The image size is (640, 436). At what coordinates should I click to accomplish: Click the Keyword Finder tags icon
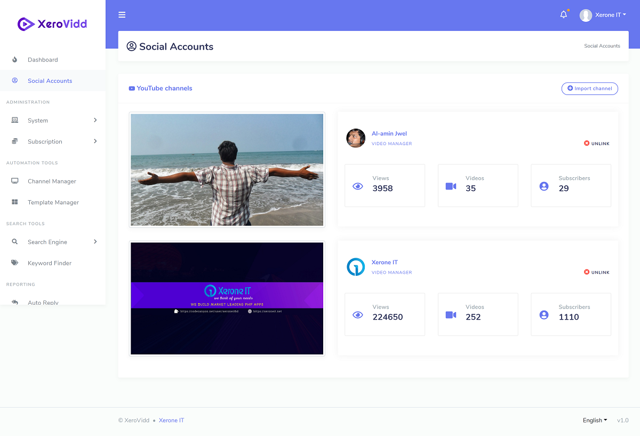click(15, 263)
